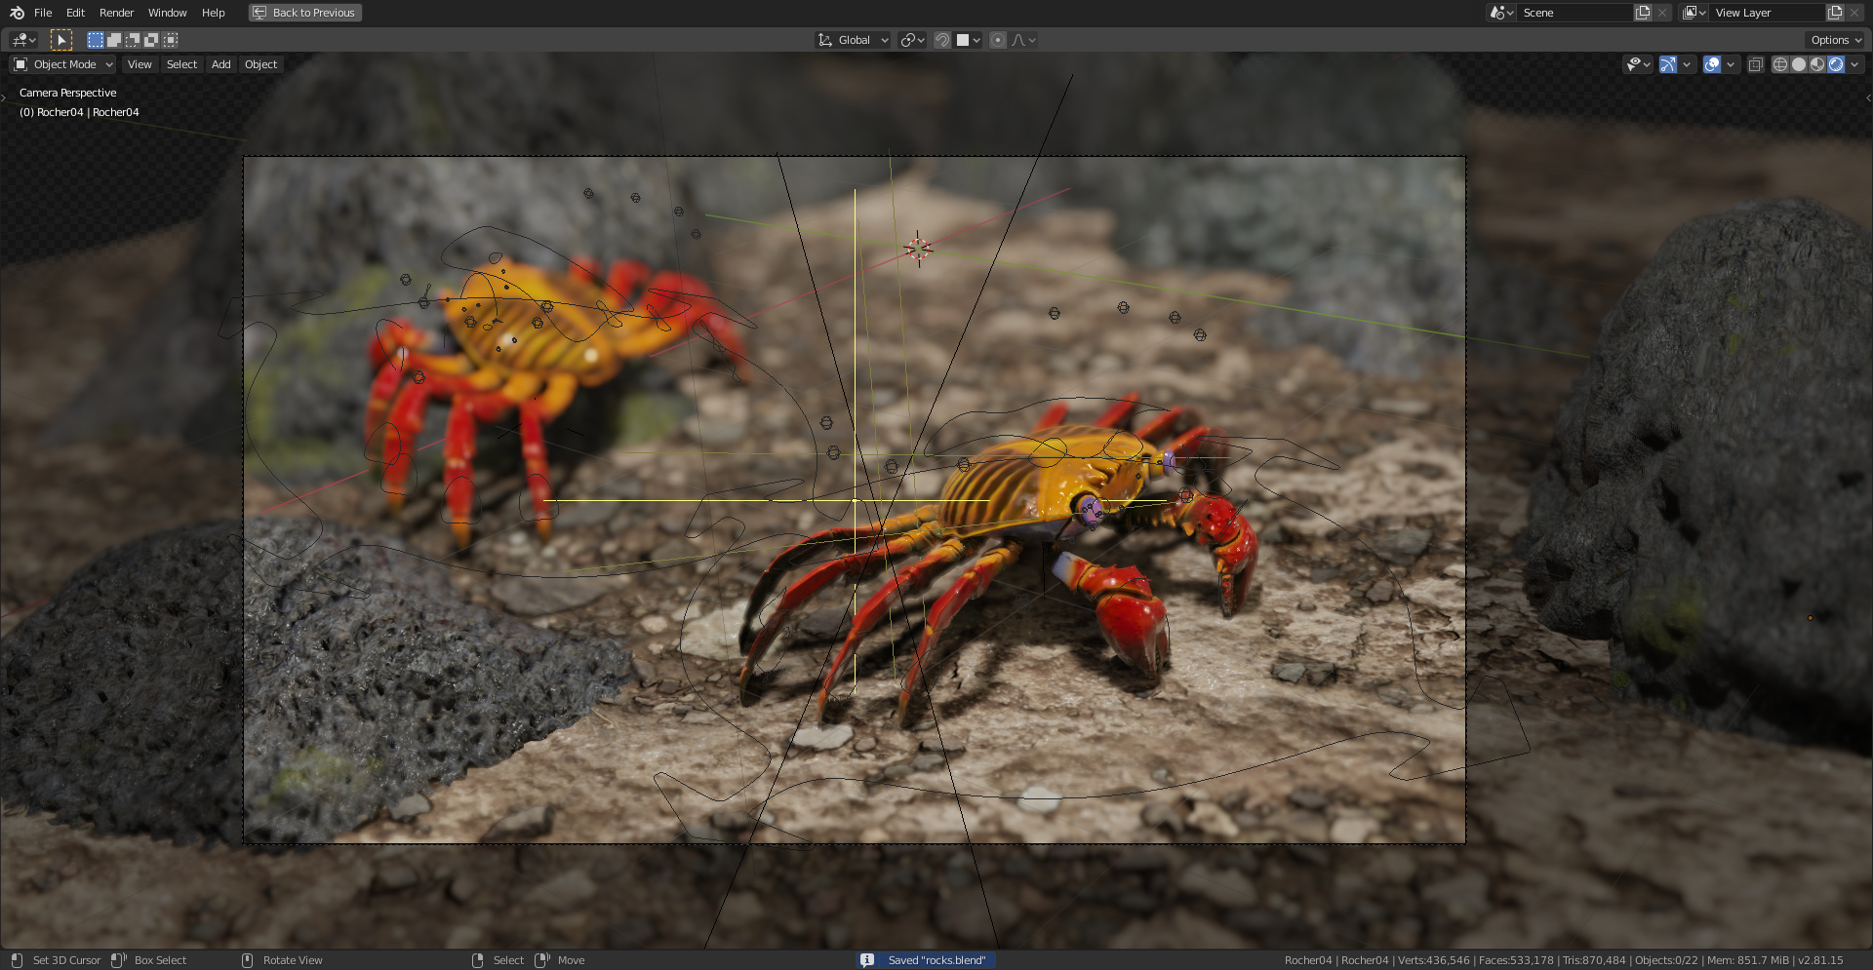The width and height of the screenshot is (1873, 970).
Task: Choose Intersect Selection mode icon
Action: [171, 40]
